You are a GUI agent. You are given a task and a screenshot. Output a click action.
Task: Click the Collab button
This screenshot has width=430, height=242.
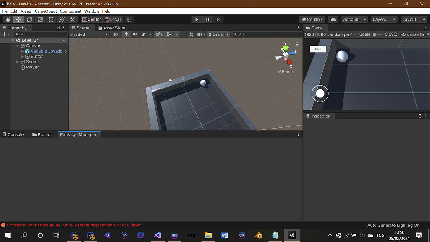[312, 19]
